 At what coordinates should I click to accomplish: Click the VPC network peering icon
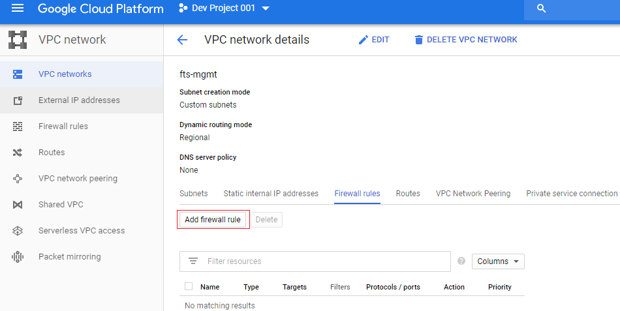18,179
